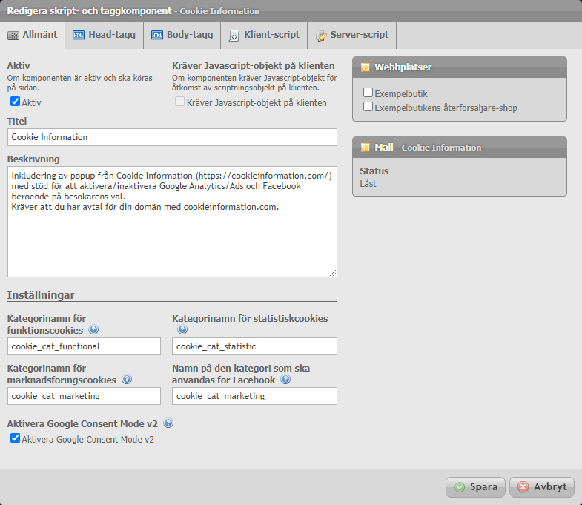Click help icon beside marknadsföringscookies label

(x=127, y=380)
